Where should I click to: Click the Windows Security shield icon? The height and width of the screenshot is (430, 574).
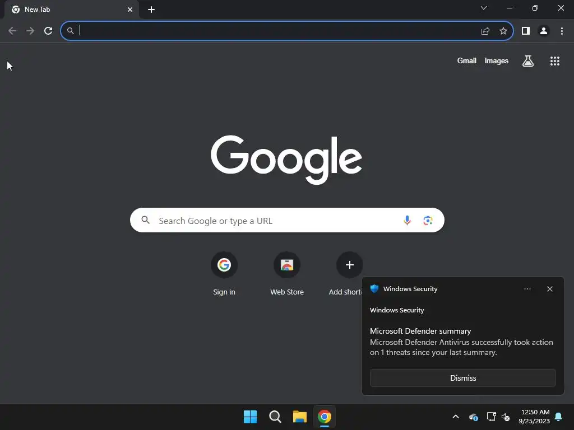(374, 288)
